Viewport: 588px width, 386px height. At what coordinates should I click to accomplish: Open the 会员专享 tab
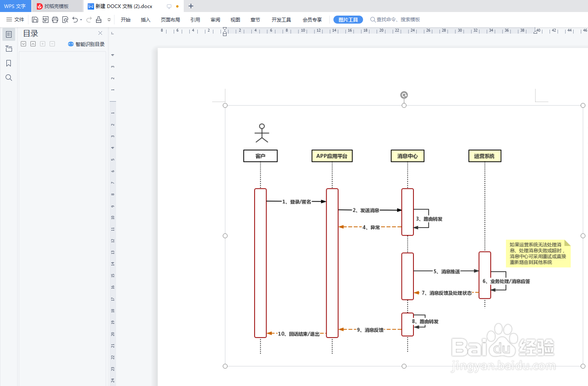[x=312, y=20]
